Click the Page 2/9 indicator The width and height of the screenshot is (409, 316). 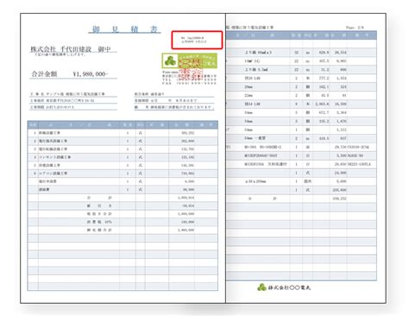(x=355, y=28)
